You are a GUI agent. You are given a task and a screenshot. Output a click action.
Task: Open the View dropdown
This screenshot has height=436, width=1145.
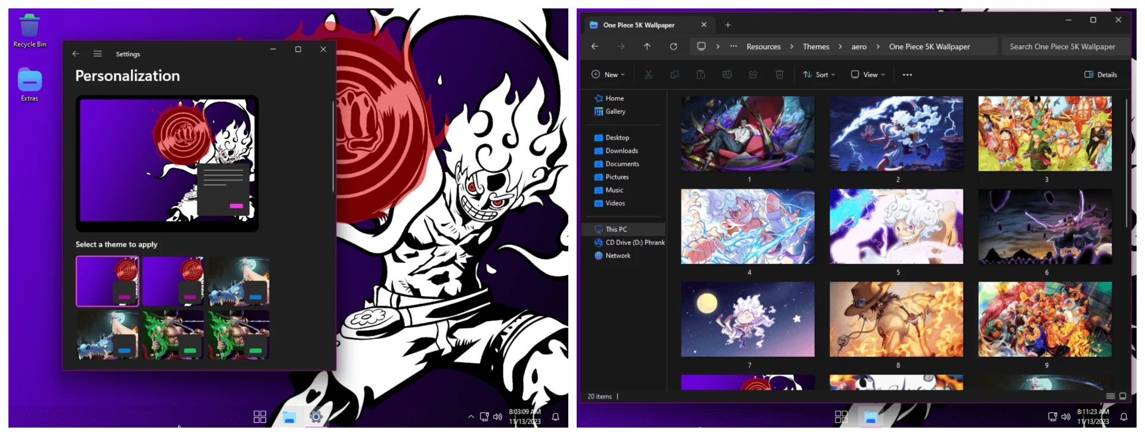click(x=868, y=74)
